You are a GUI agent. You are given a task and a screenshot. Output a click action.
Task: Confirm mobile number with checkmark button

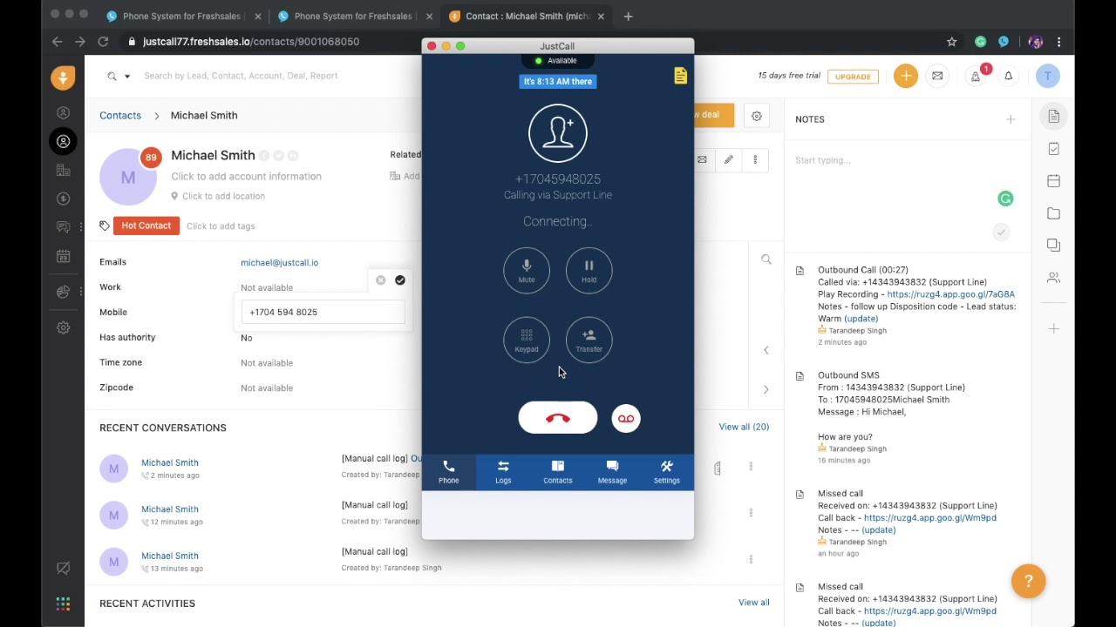[400, 280]
